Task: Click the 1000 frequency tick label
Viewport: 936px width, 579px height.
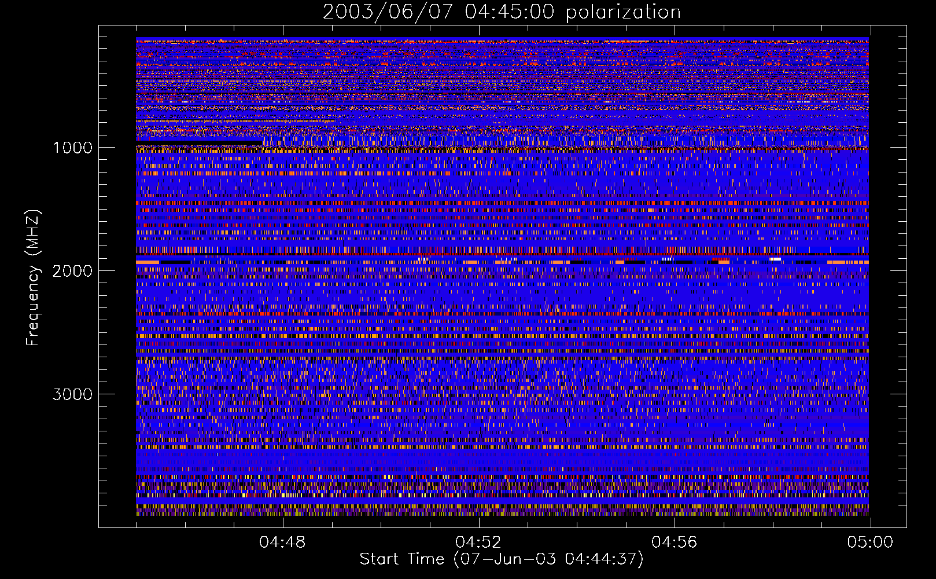Action: pyautogui.click(x=72, y=148)
